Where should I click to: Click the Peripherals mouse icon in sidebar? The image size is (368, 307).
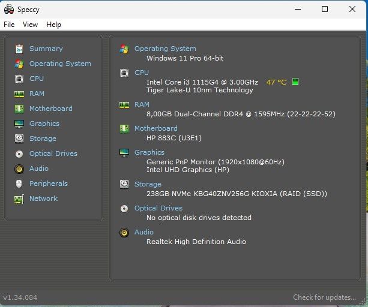click(19, 184)
